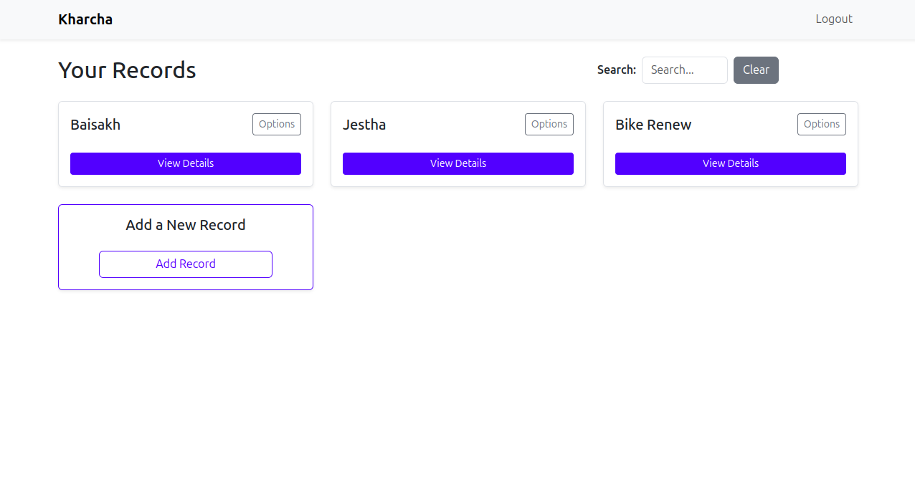
Task: Select the Baisakh card title
Action: (x=95, y=124)
